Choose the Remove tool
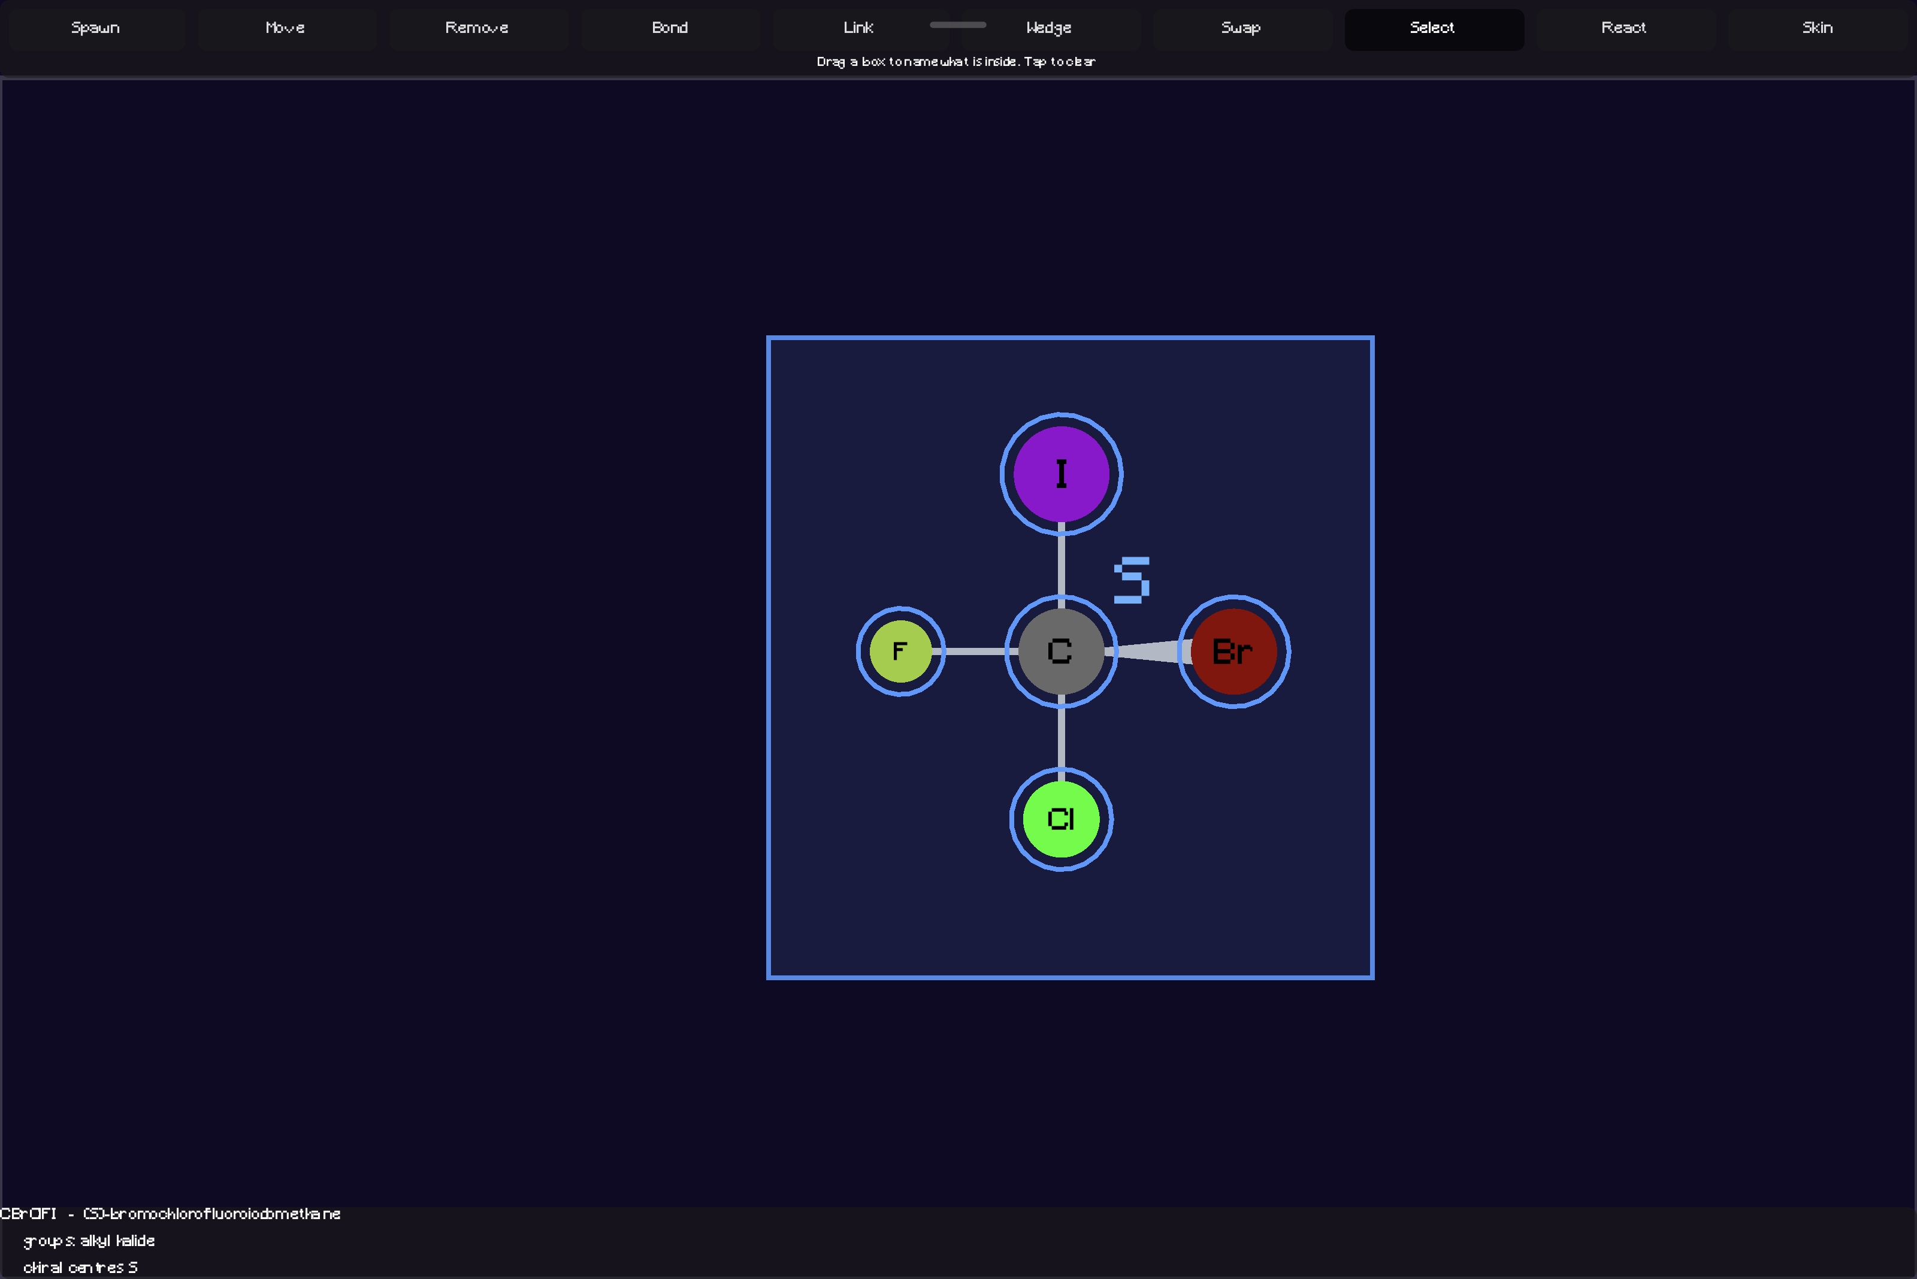The width and height of the screenshot is (1917, 1279). 477,29
